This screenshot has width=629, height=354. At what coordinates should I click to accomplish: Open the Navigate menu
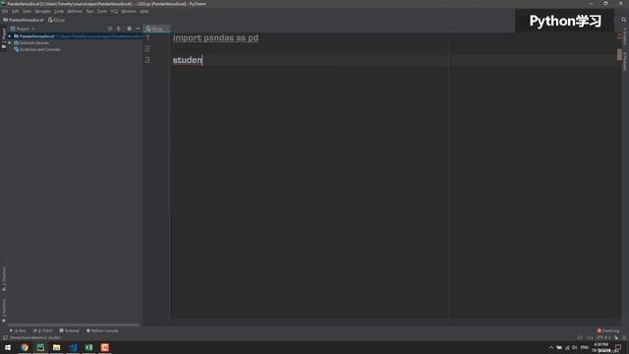coord(42,12)
